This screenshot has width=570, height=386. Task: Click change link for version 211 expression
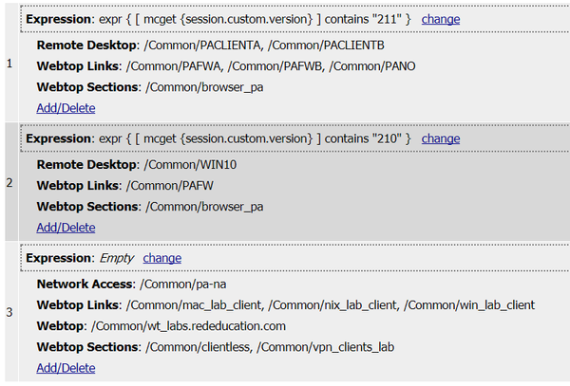(x=440, y=19)
